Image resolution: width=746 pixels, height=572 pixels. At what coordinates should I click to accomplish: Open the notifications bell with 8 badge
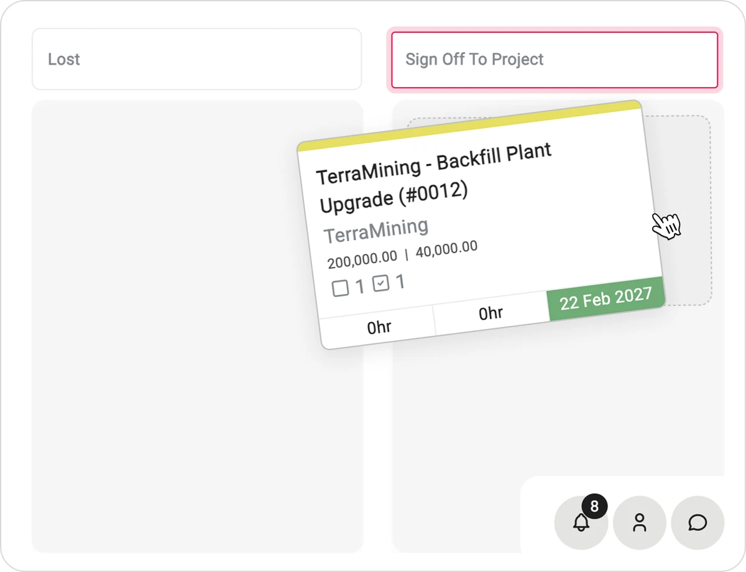coord(581,523)
